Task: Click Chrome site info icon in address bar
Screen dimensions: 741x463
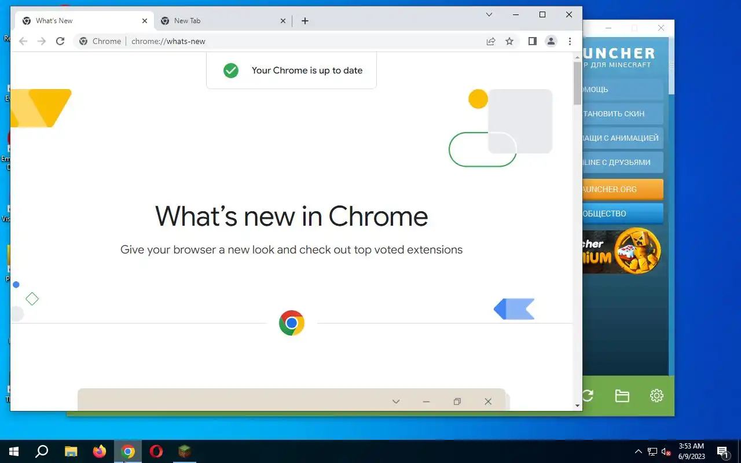Action: click(x=83, y=41)
